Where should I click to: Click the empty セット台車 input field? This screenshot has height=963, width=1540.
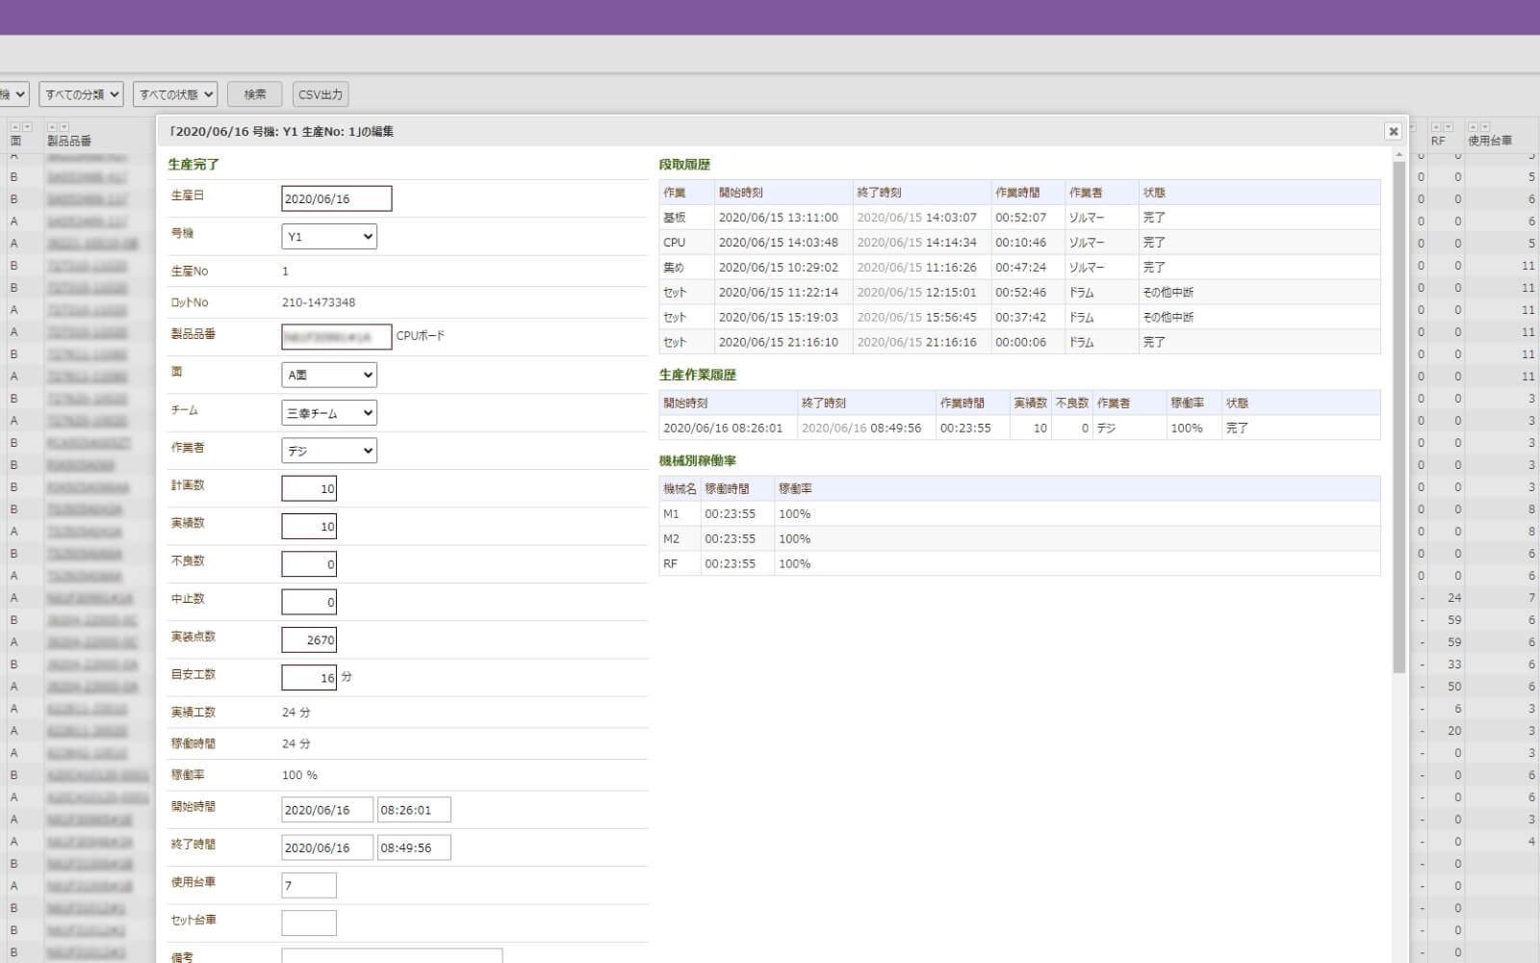pos(309,923)
